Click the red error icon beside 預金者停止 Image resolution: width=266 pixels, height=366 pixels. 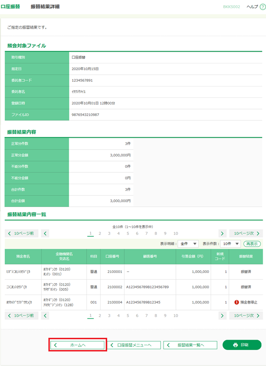coord(236,302)
